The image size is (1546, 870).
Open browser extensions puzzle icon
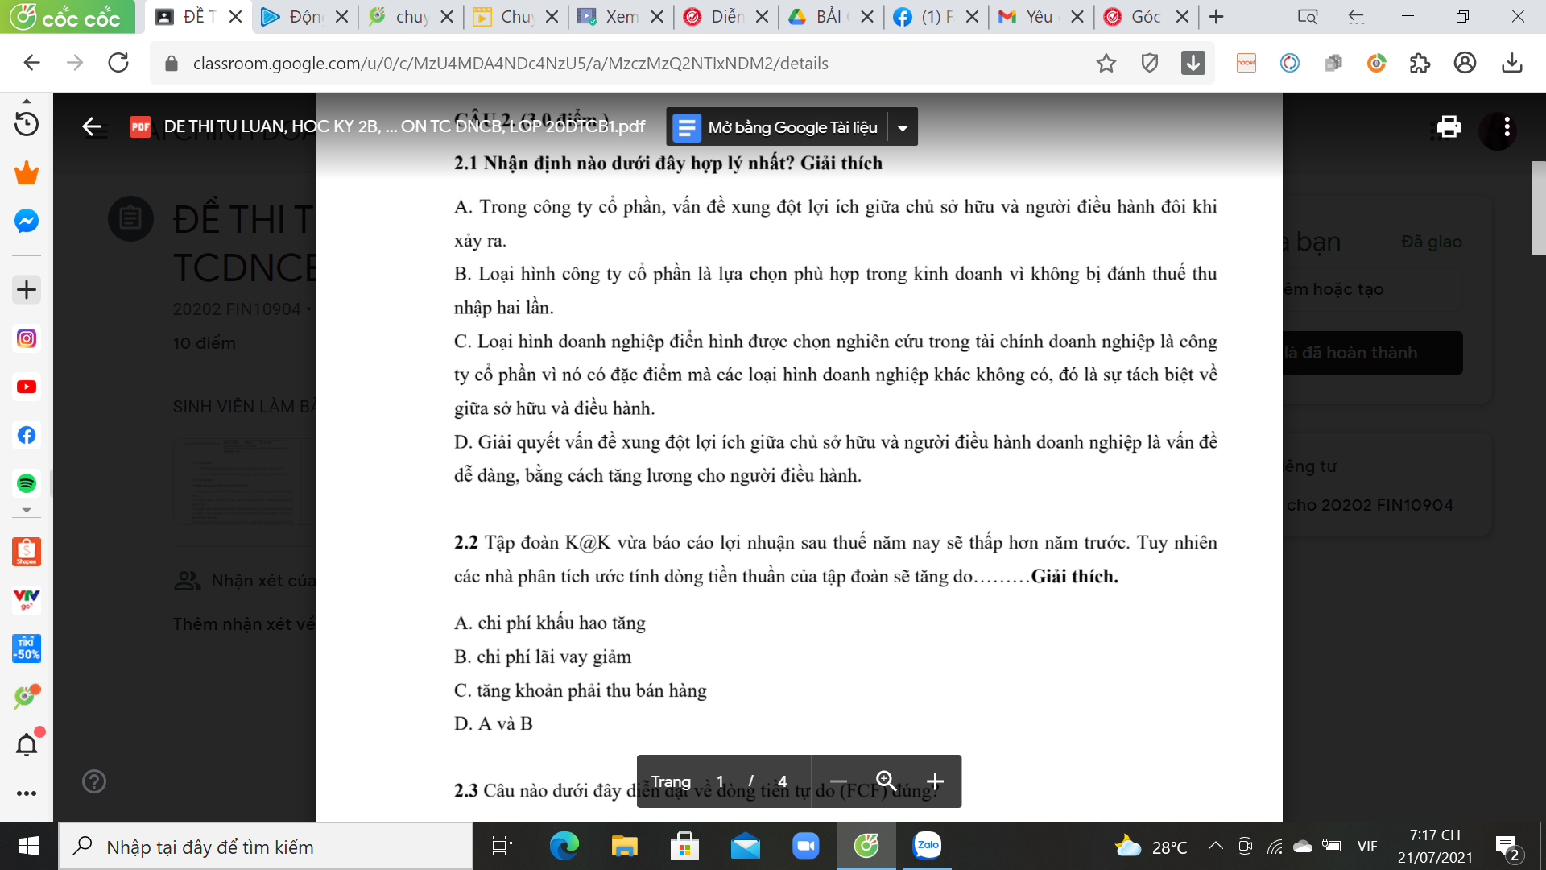(1420, 63)
